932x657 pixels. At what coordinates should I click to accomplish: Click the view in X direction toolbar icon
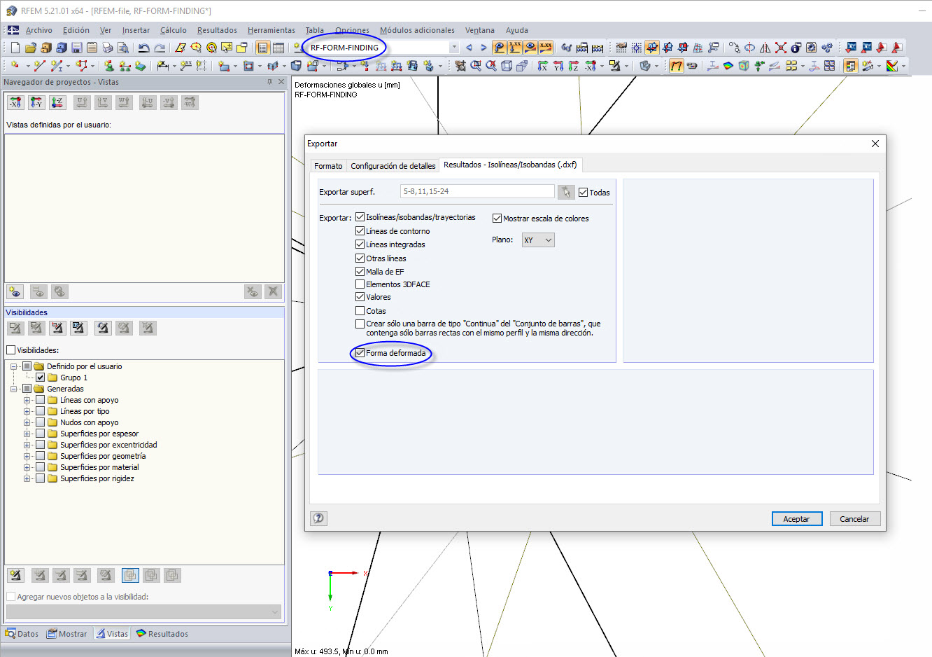(543, 66)
